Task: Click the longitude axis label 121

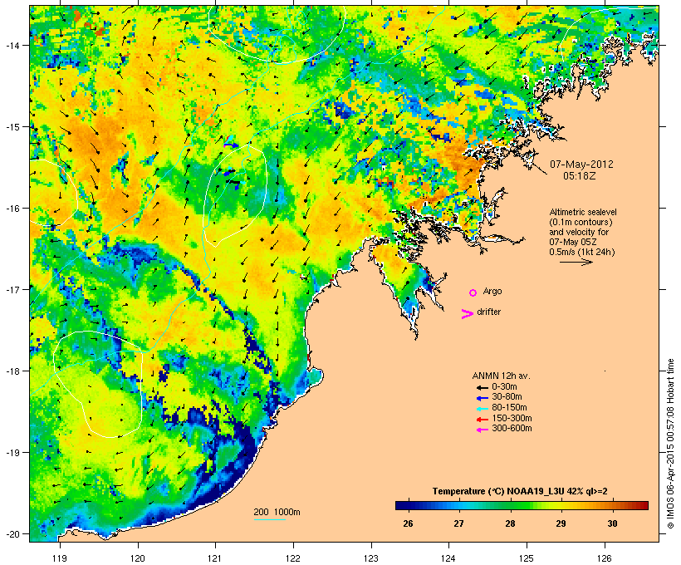Action: point(215,558)
